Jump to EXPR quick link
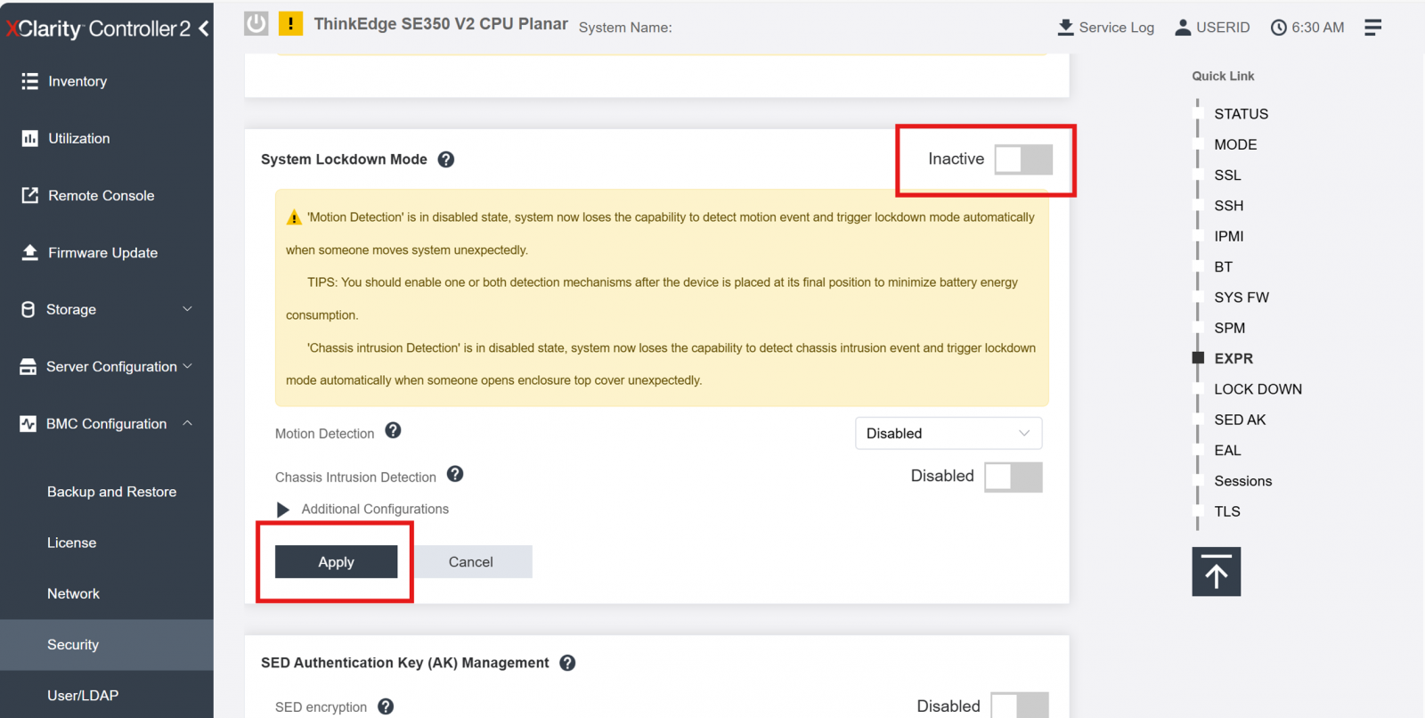Image resolution: width=1425 pixels, height=718 pixels. click(1234, 359)
